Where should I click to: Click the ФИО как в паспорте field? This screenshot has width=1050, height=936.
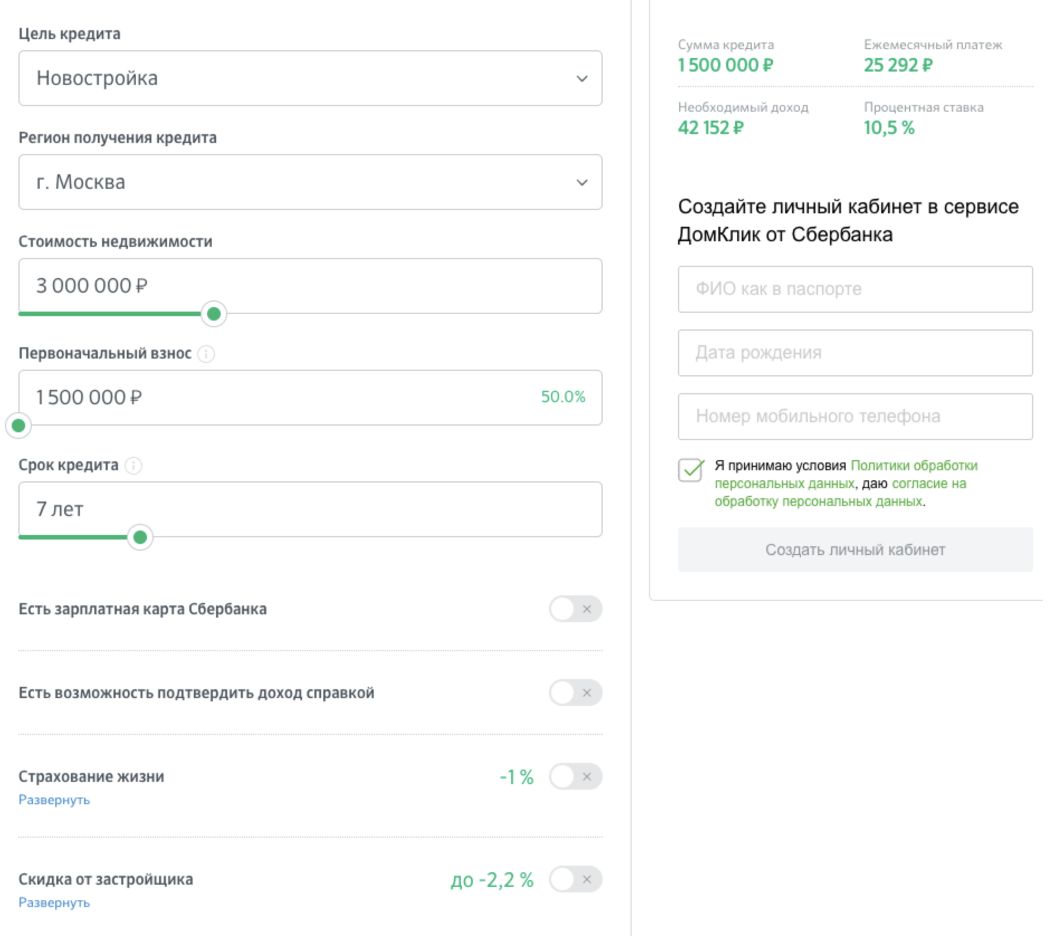[x=855, y=289]
